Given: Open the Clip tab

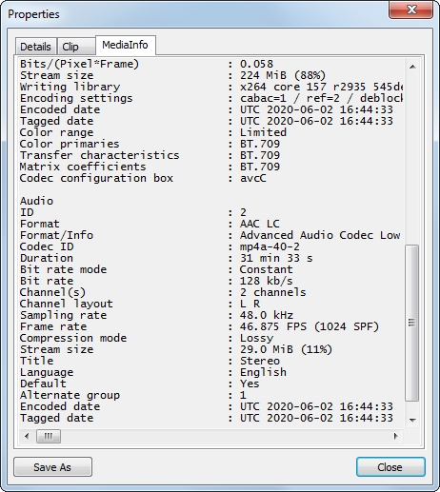Looking at the screenshot, I should (x=76, y=47).
